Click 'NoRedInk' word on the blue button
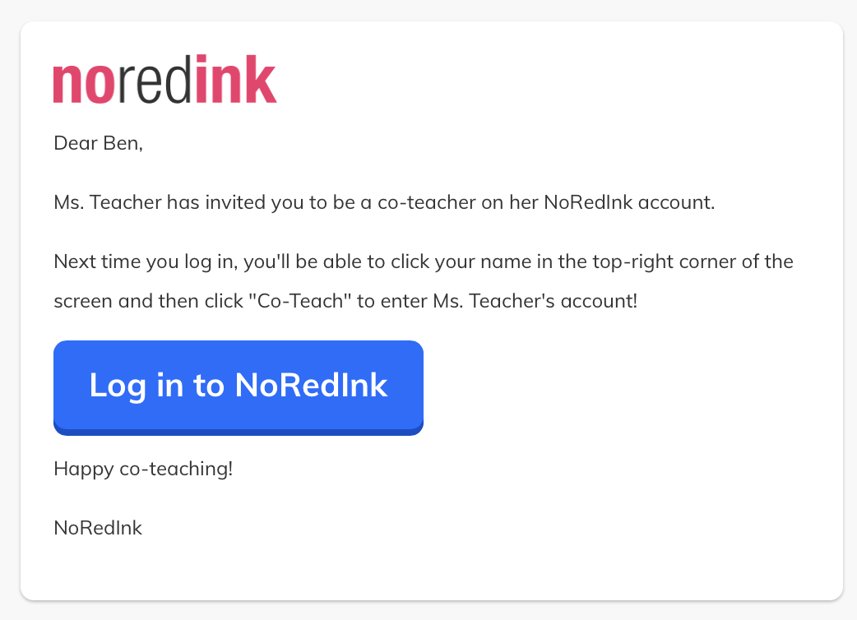857x620 pixels. click(311, 385)
